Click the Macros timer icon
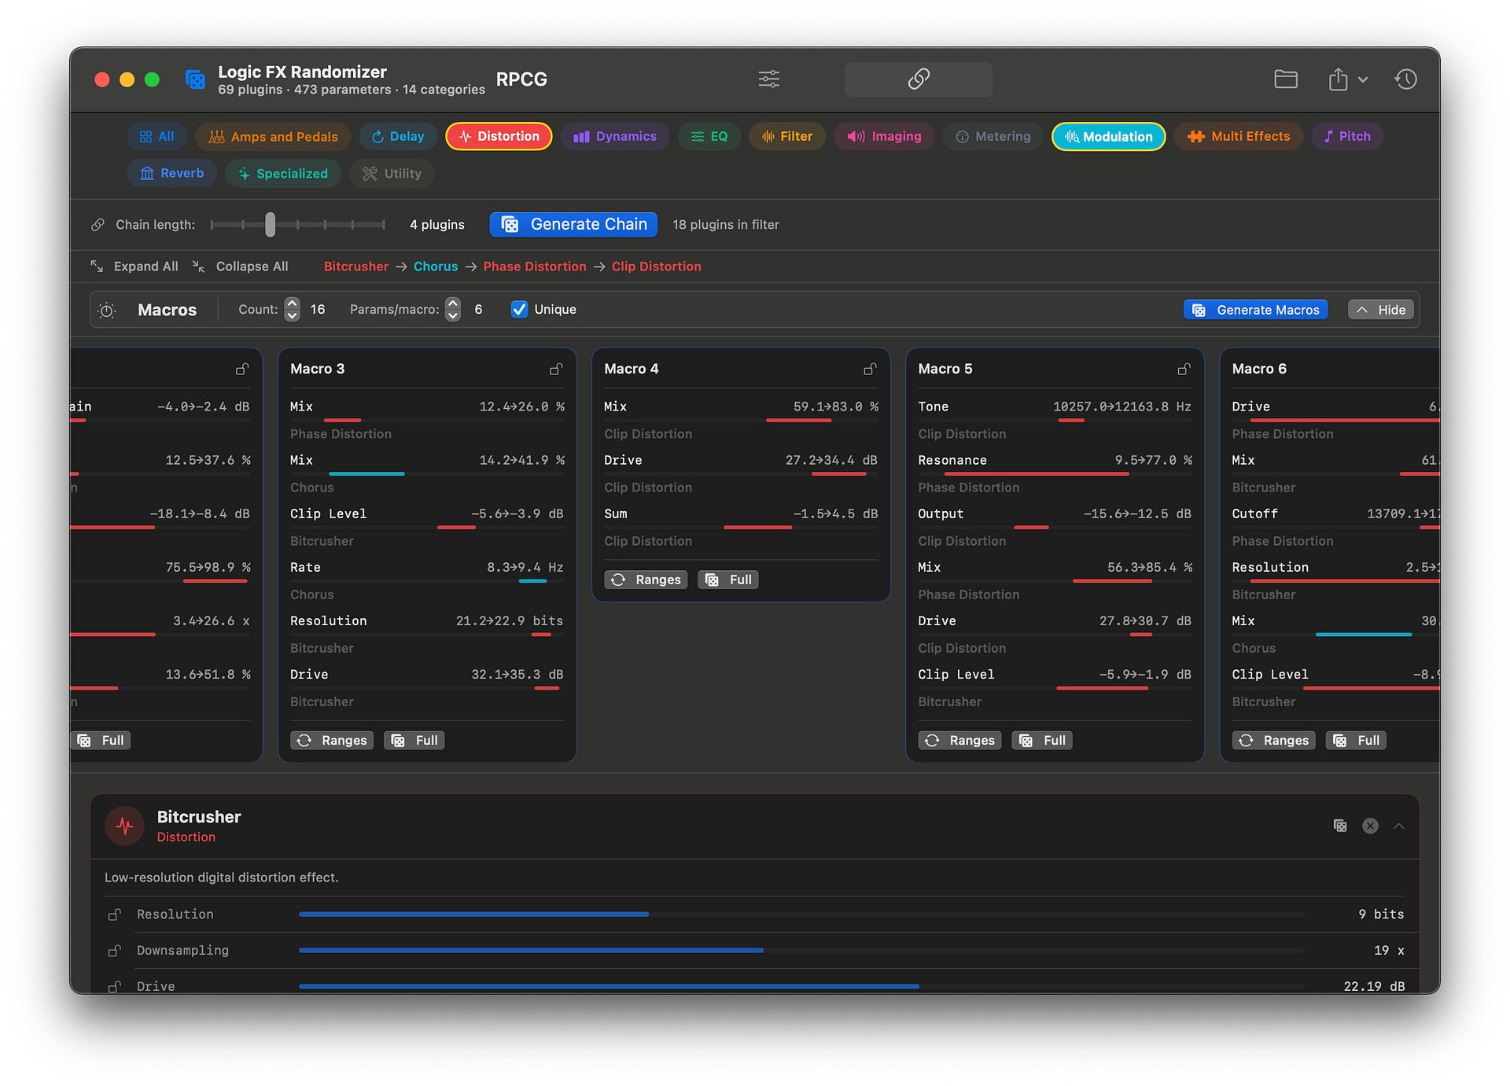This screenshot has width=1510, height=1086. [107, 311]
